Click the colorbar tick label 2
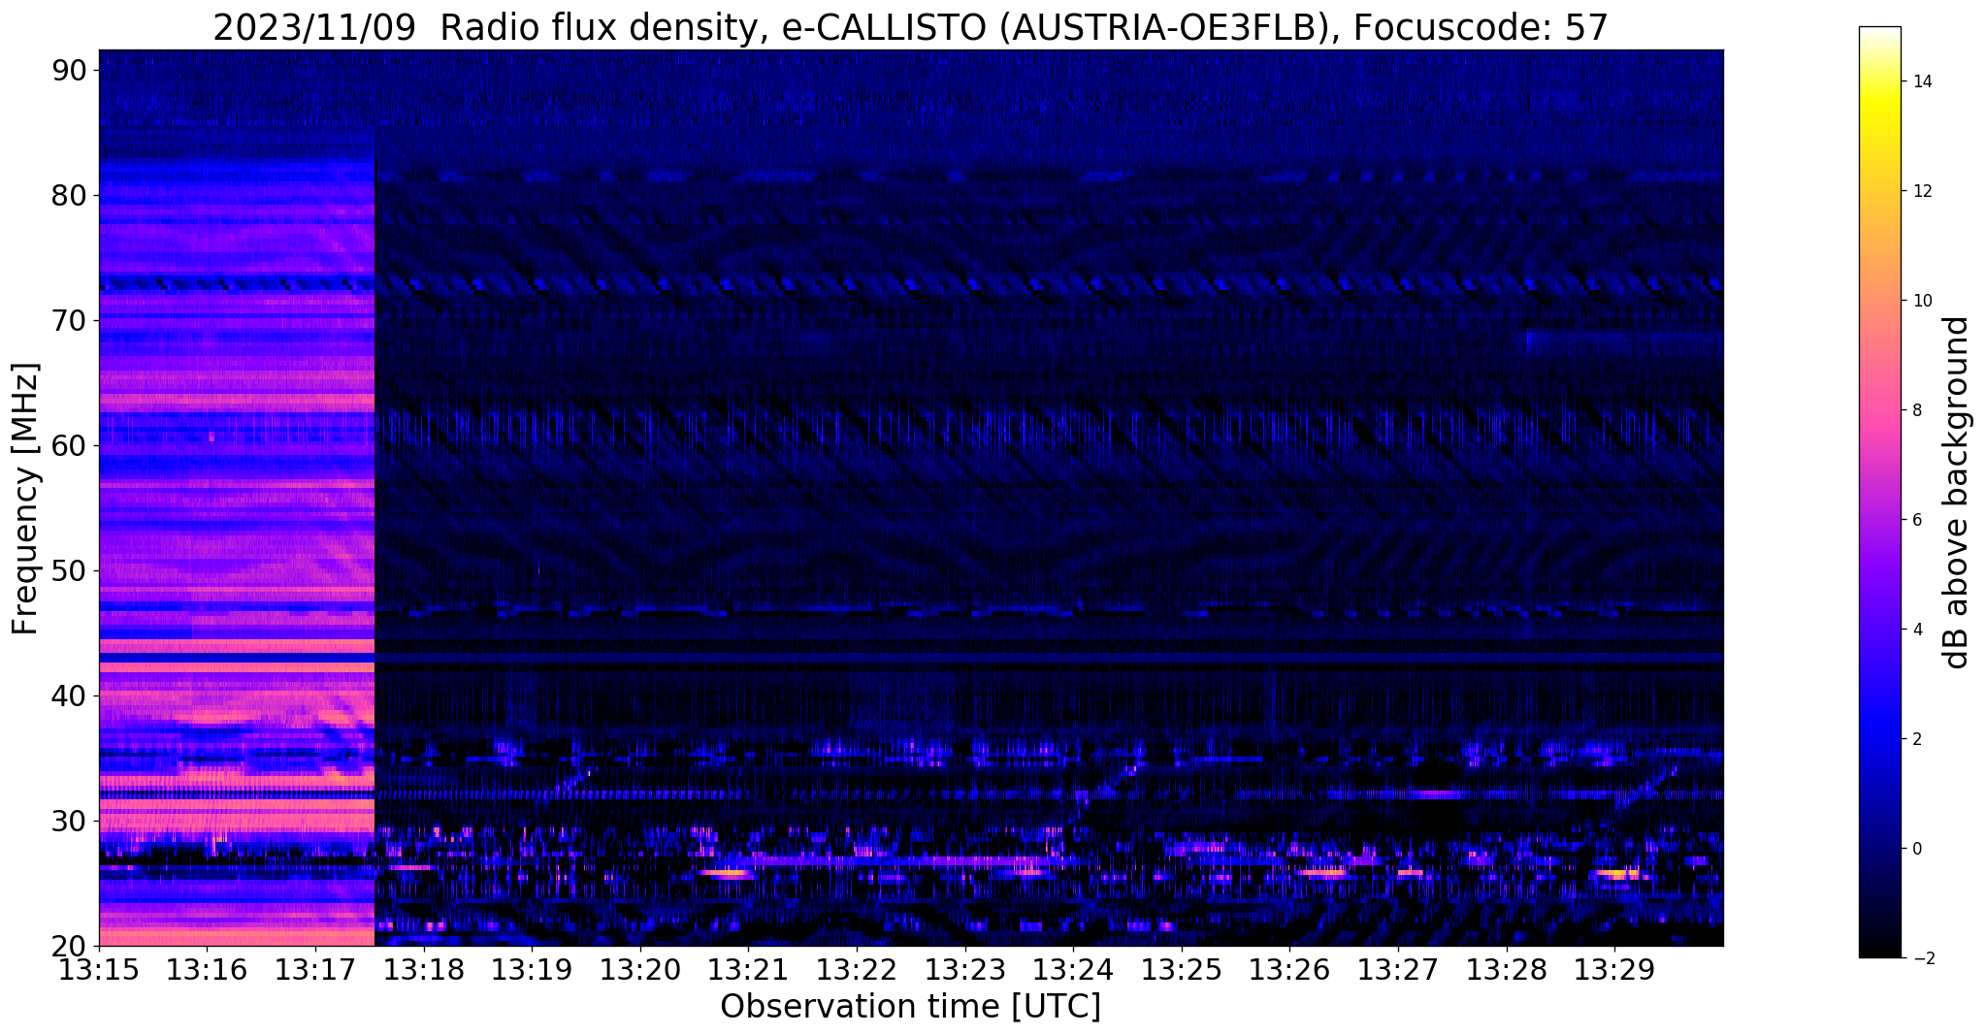 pos(1916,739)
